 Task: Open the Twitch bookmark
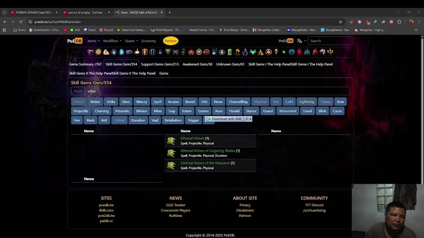(90, 30)
